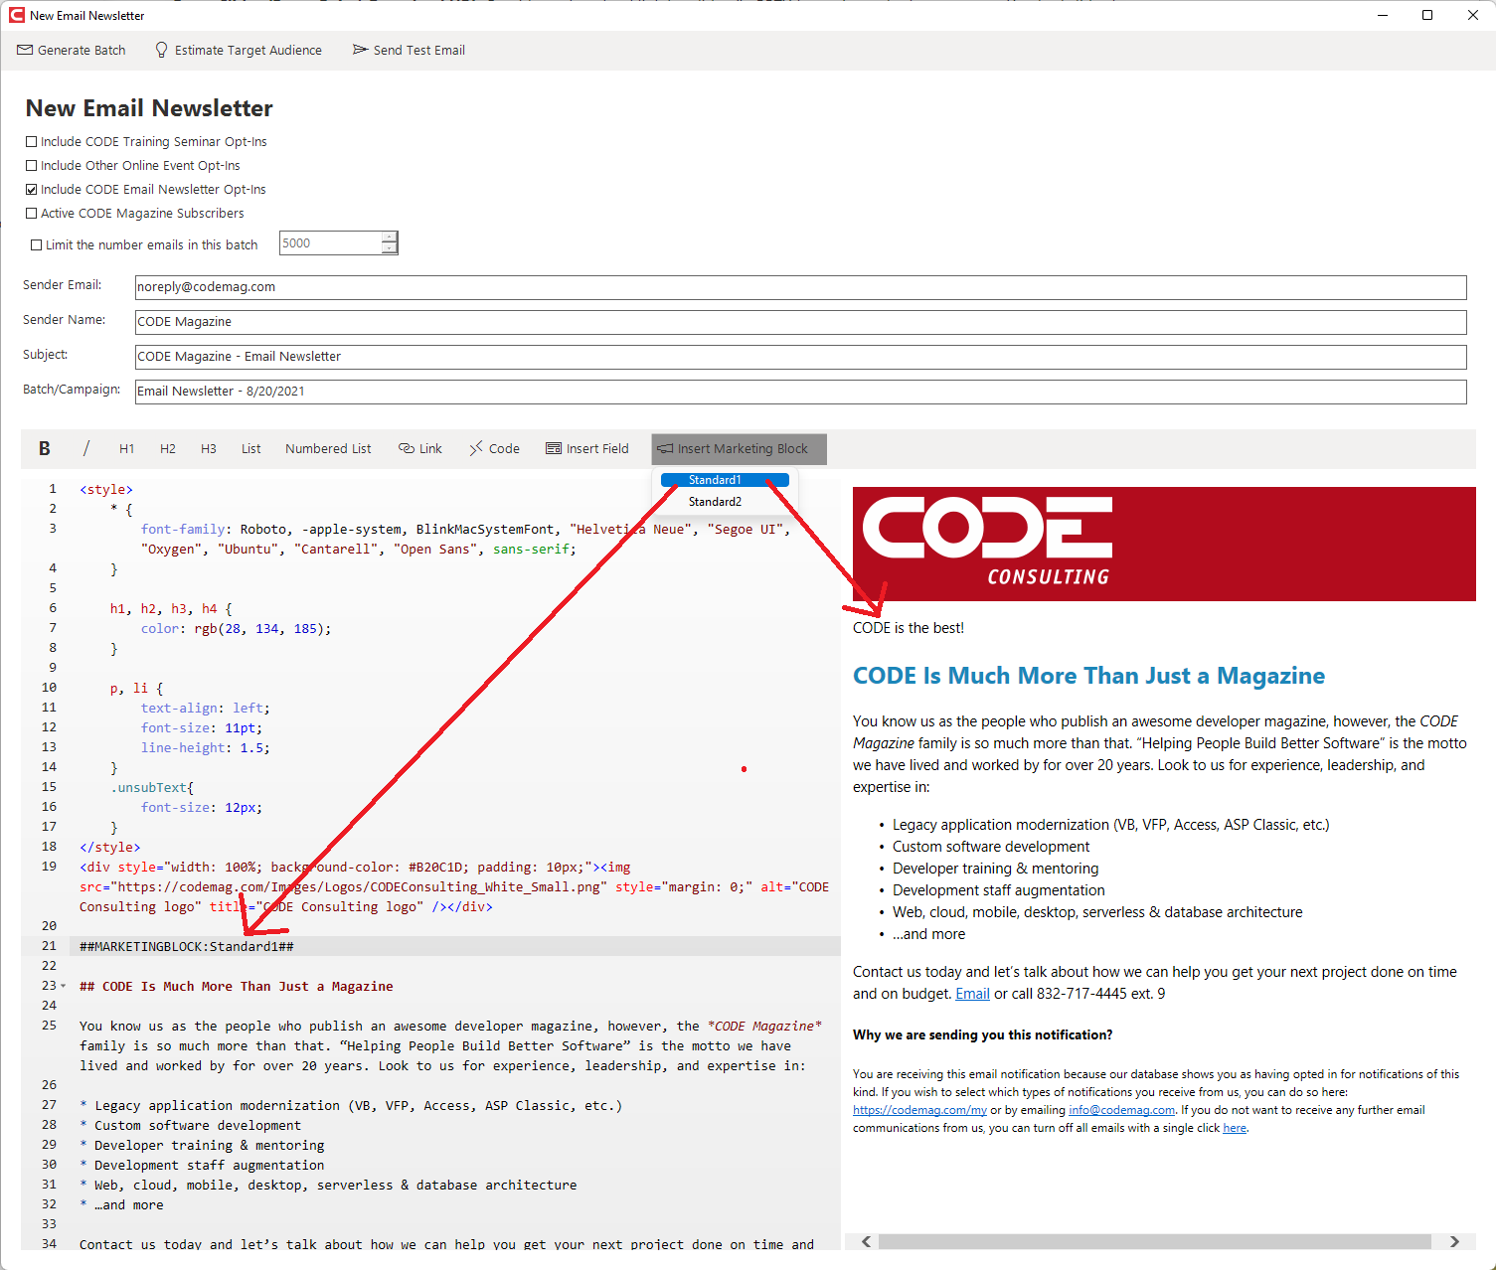Image resolution: width=1496 pixels, height=1270 pixels.
Task: Increase batch limit with the up spinner arrow
Action: (389, 238)
